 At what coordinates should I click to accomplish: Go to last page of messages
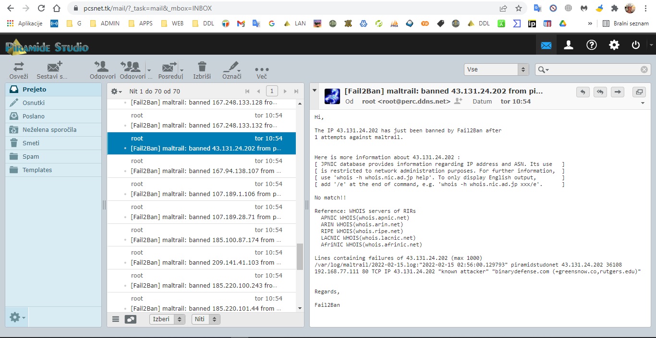296,91
